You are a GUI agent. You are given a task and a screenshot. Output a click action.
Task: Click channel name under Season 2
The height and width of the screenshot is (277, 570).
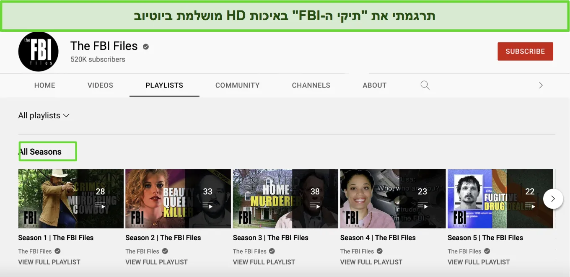click(x=142, y=251)
